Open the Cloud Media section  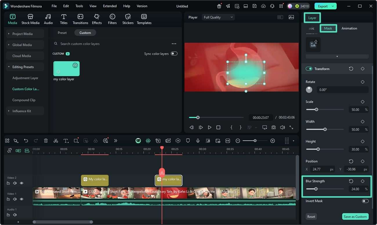[25, 56]
